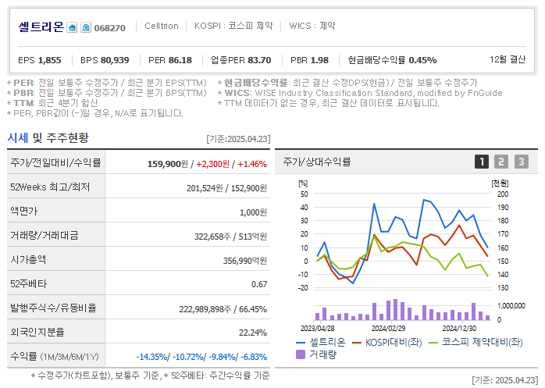Click the 52Weeks 최고/최저 row label

click(50, 187)
